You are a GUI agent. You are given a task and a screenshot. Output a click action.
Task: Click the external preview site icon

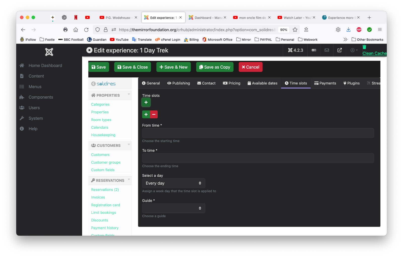click(x=340, y=50)
